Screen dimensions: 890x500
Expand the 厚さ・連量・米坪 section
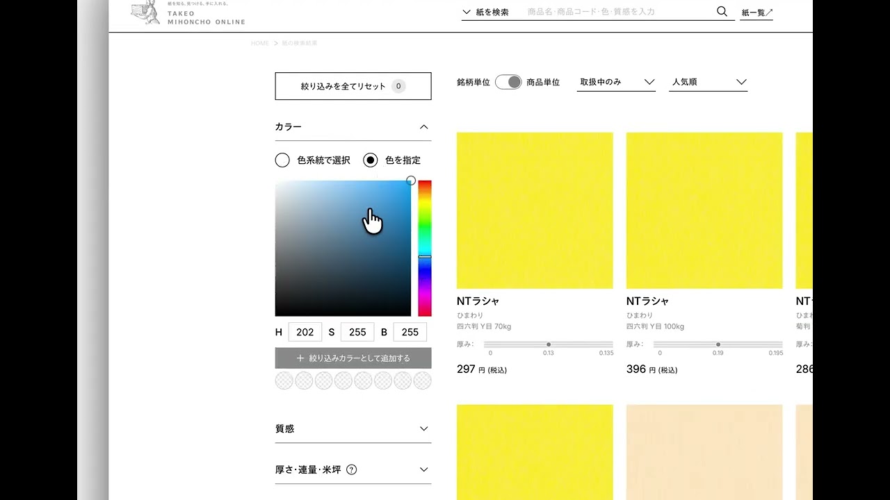click(353, 469)
